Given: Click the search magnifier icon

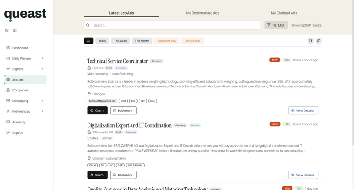Looking at the screenshot, I should pos(88,25).
